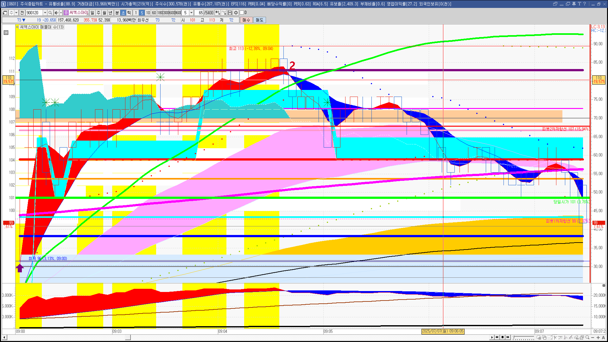Viewport: 608px width, 342px height.
Task: Open the 주 market type dropdown arrow
Action: (16, 13)
